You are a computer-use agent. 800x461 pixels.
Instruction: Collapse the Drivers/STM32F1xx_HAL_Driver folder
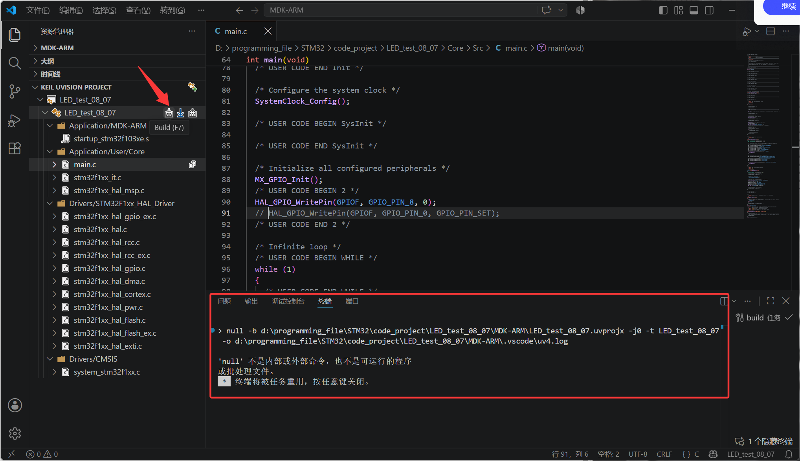click(50, 203)
